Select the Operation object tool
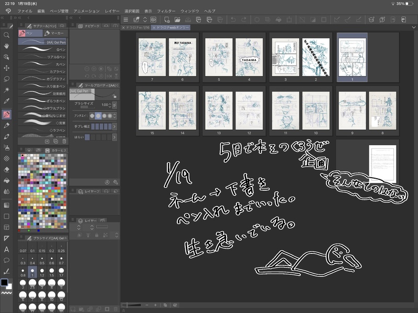This screenshot has width=418, height=313. pos(6,57)
